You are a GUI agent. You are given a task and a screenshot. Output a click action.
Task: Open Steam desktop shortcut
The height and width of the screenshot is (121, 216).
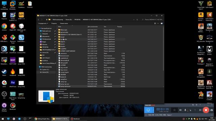click(x=4, y=73)
